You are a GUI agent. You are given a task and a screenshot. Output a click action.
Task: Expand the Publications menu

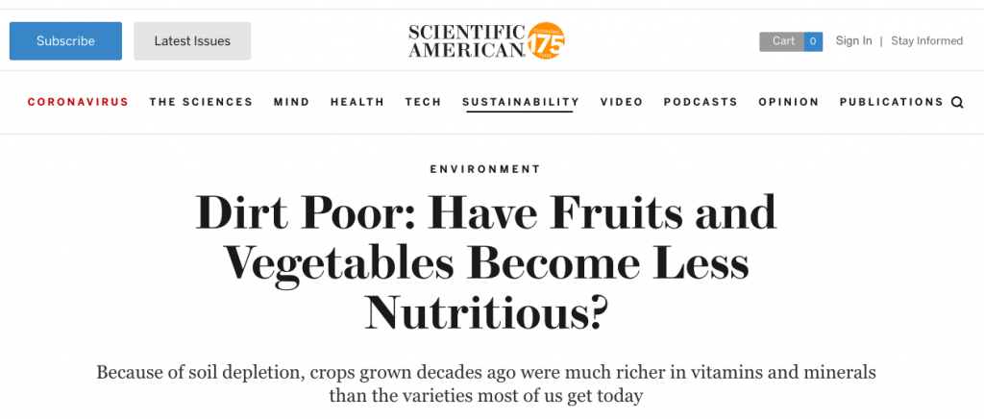891,102
